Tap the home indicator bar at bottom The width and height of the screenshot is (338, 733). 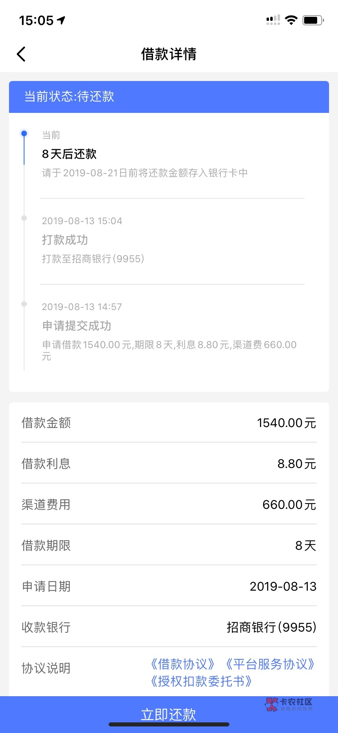pyautogui.click(x=169, y=724)
